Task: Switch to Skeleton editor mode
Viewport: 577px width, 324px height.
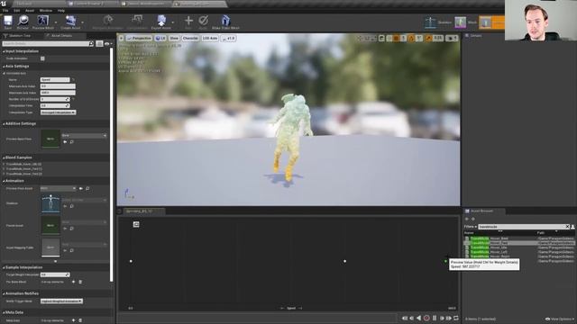Action: pyautogui.click(x=438, y=22)
